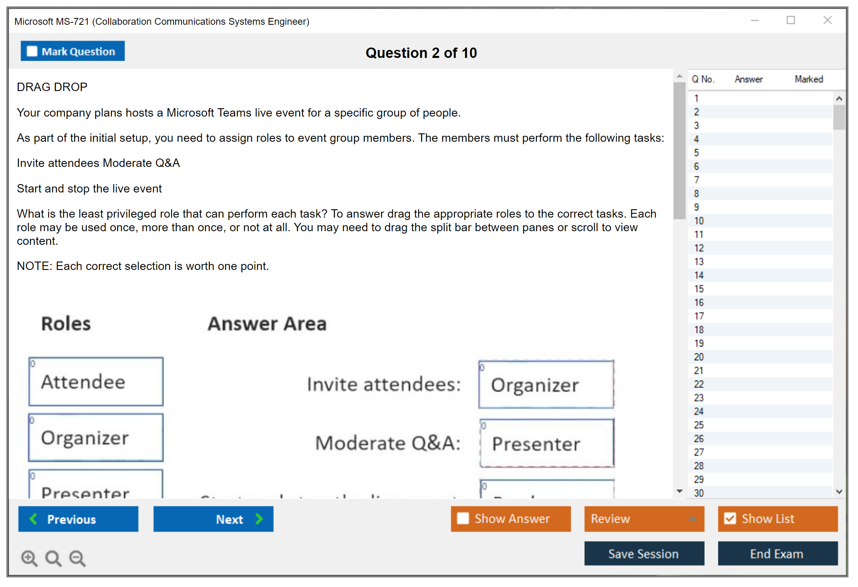
Task: Click the zoom in magnifier icon
Action: click(29, 558)
